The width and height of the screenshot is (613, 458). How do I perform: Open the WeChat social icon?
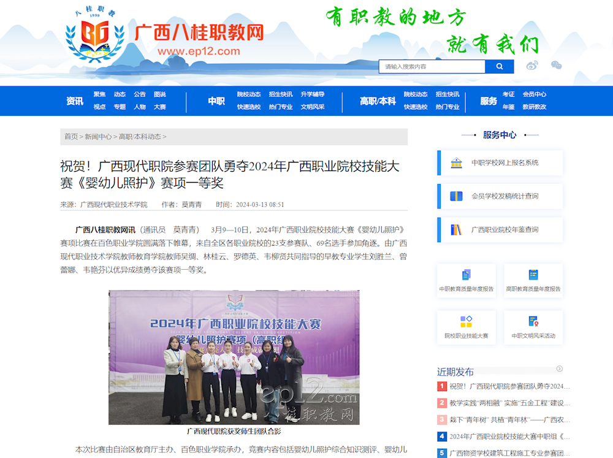click(x=556, y=66)
